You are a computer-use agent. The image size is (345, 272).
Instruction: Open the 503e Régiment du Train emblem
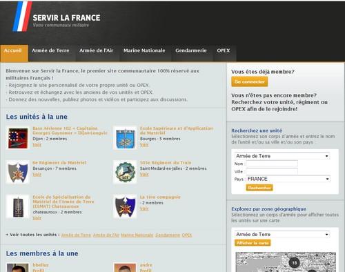[x=125, y=172]
